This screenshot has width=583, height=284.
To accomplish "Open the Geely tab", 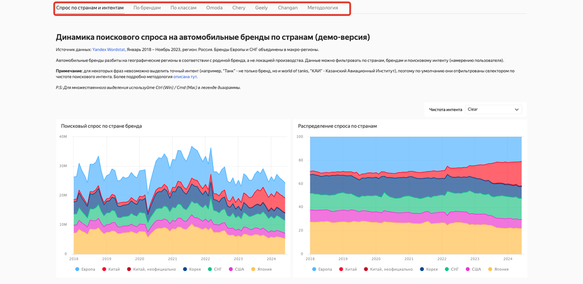I will (261, 8).
